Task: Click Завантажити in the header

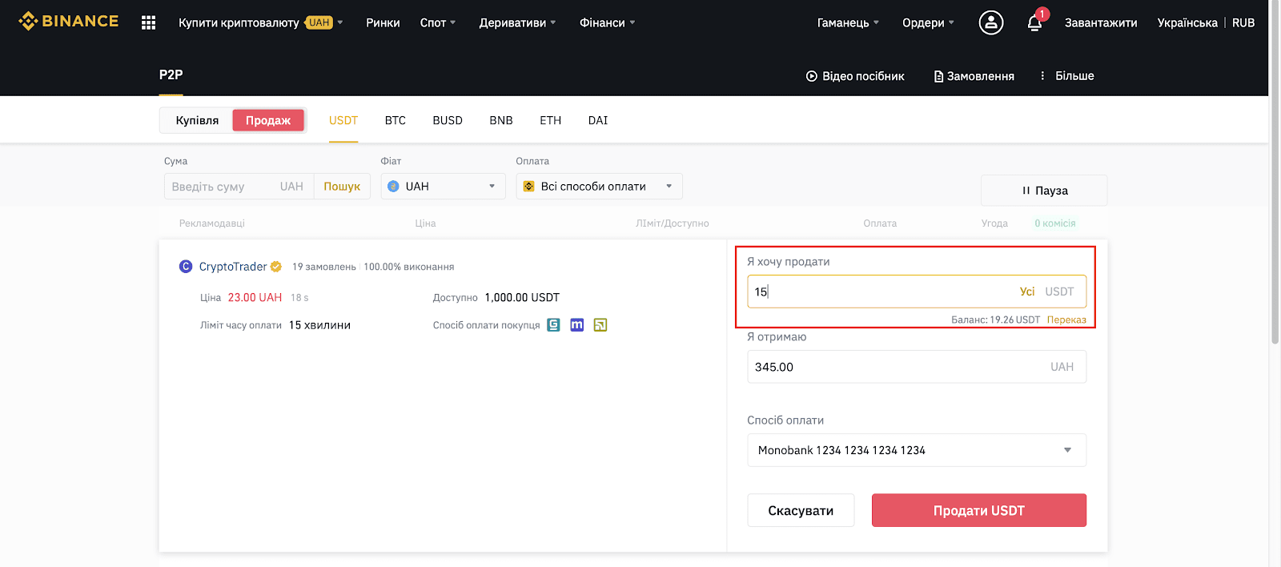Action: click(1101, 22)
